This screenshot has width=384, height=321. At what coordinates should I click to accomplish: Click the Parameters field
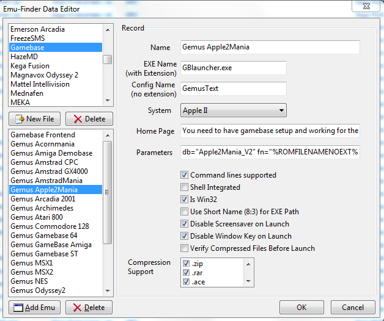pos(270,152)
